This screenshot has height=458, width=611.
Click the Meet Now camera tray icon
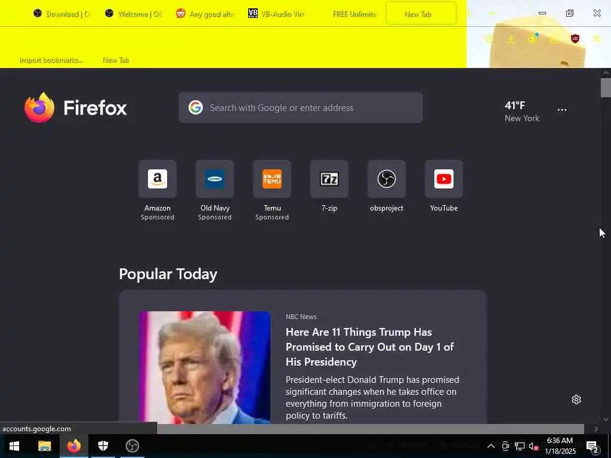(x=505, y=446)
